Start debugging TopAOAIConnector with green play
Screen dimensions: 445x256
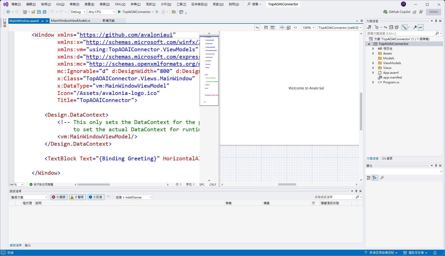point(119,12)
